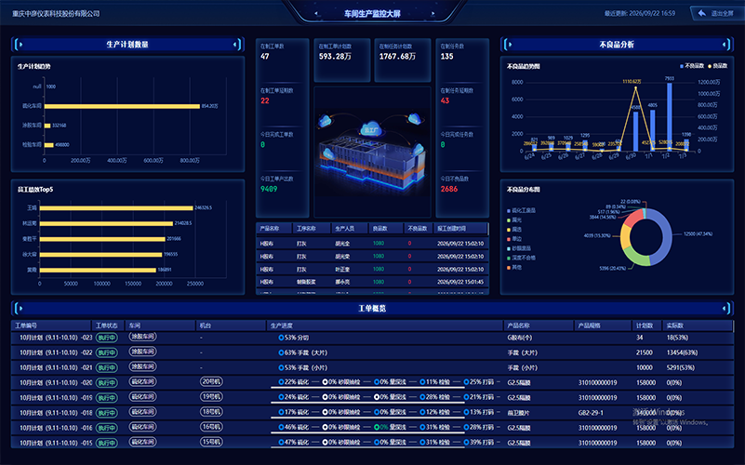Open the 在制任务计划数 card showing 1767.68万

(x=402, y=60)
